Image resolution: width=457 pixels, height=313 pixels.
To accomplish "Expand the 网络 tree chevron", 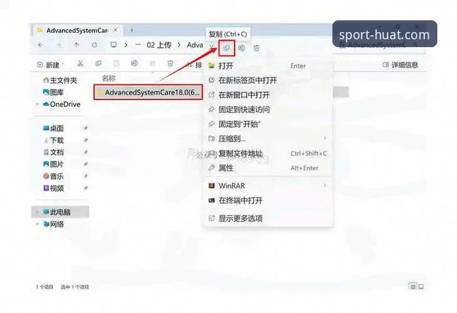I will [37, 224].
